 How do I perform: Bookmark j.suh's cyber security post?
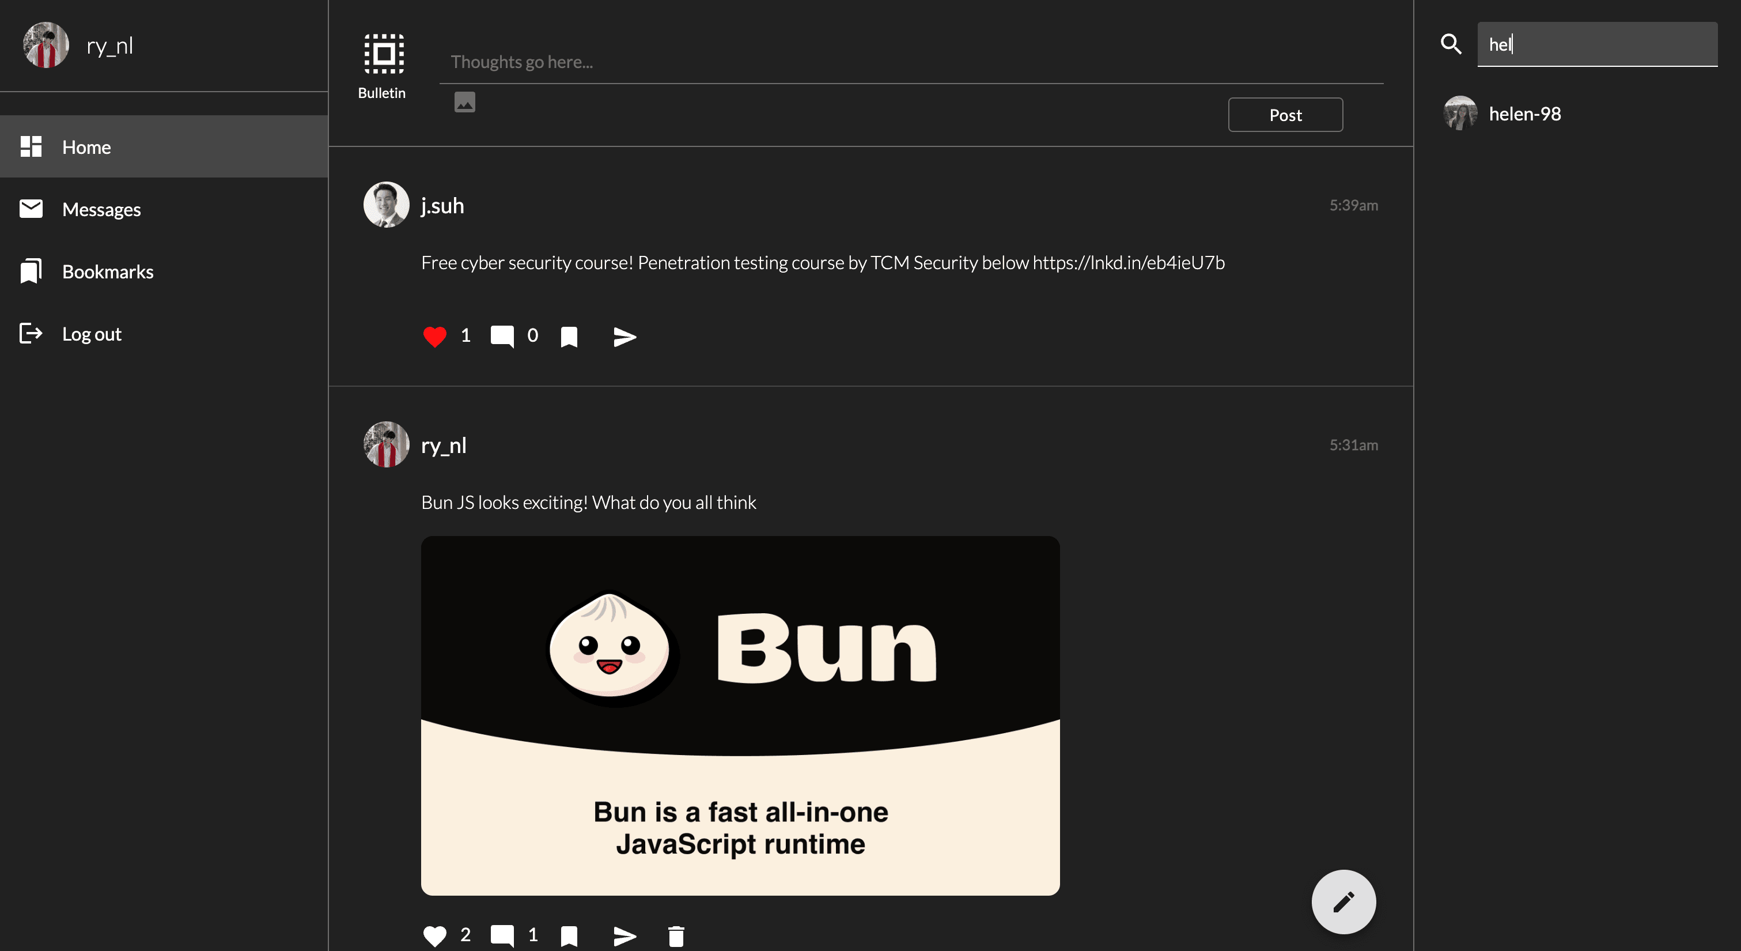point(569,336)
